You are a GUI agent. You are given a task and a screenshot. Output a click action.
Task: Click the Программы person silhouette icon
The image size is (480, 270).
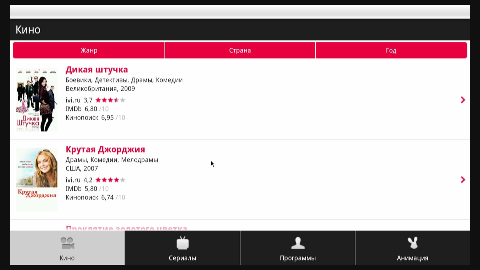298,243
